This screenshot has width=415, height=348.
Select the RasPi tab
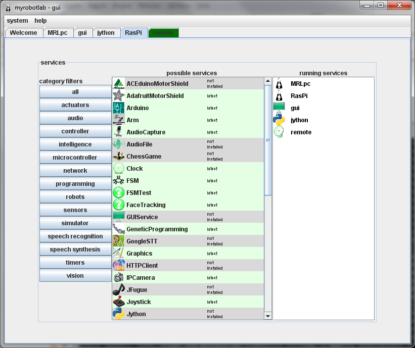tap(133, 33)
